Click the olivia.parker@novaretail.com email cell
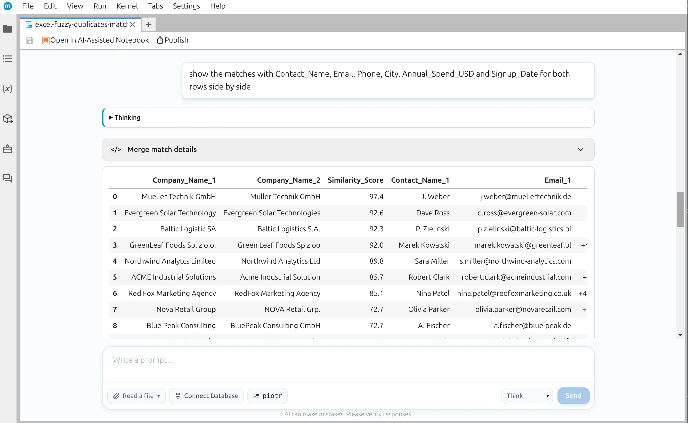The width and height of the screenshot is (688, 423). (523, 309)
